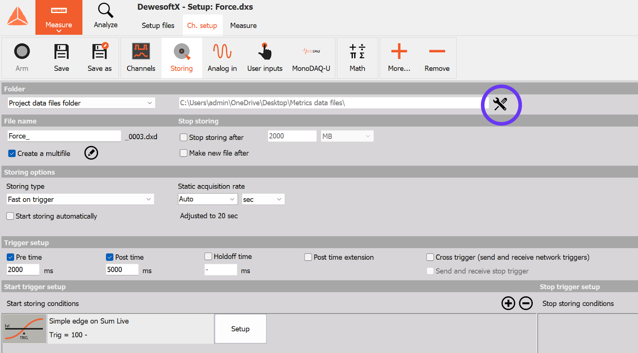Image resolution: width=638 pixels, height=353 pixels.
Task: Open folder settings wrench icon
Action: coord(500,104)
